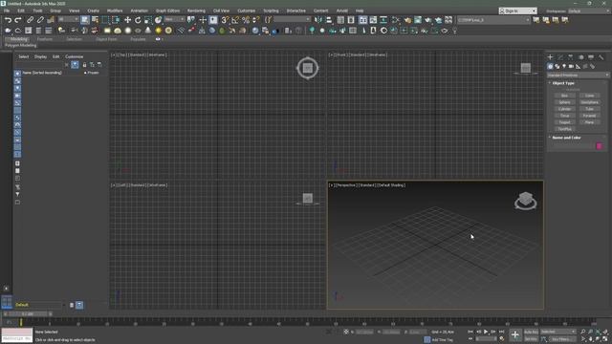Click the Maximize Viewport toggle
This screenshot has width=612, height=344.
tap(605, 339)
